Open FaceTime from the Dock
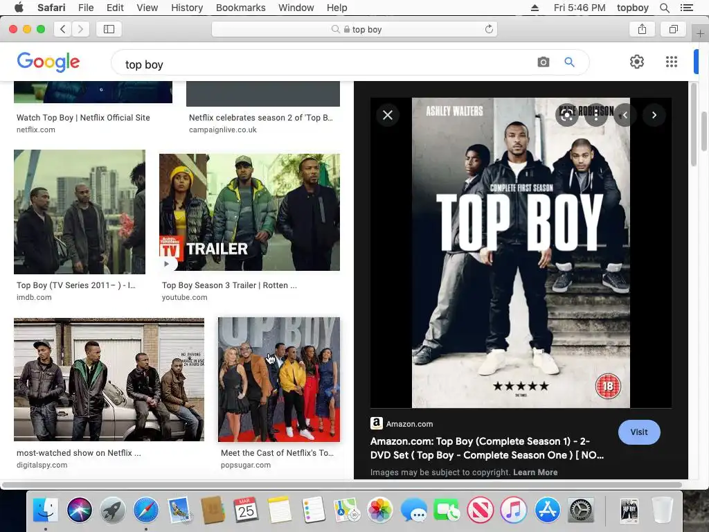 [447, 510]
